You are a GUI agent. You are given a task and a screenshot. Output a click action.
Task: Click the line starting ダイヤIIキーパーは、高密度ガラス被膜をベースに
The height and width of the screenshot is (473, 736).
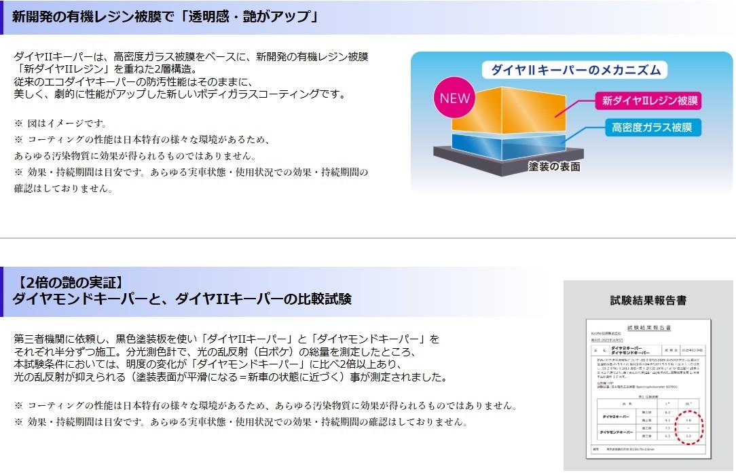[191, 57]
